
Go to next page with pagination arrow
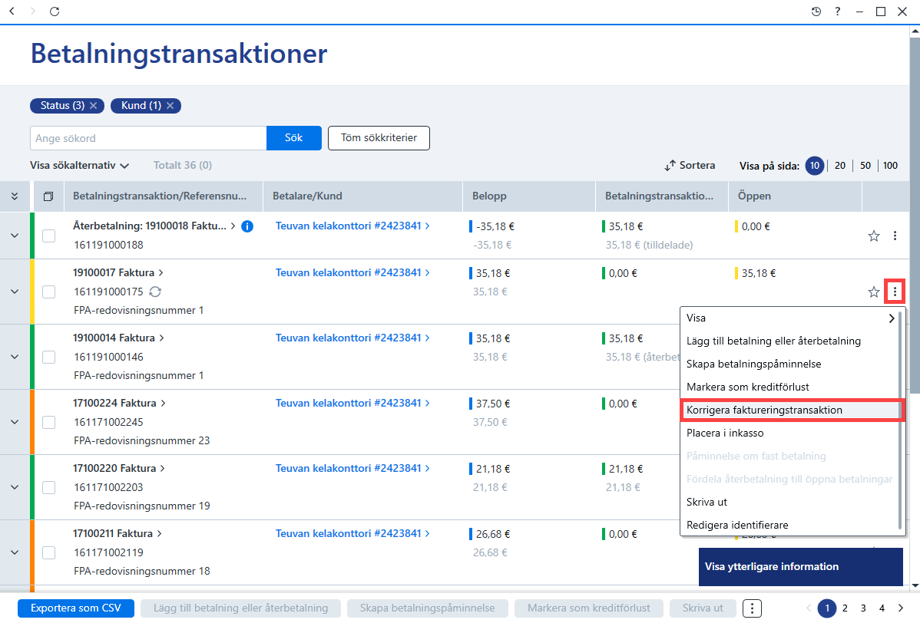pyautogui.click(x=901, y=608)
